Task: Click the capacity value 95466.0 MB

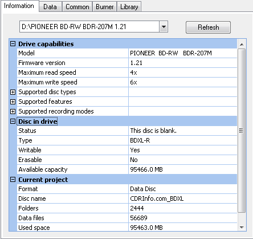Action: pos(146,169)
